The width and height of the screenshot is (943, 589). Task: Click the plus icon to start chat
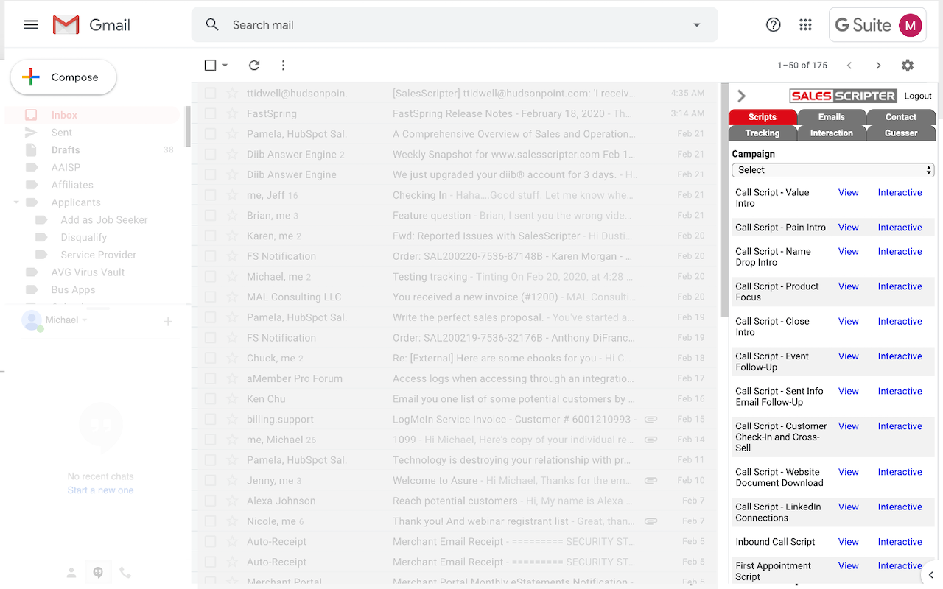(x=168, y=321)
